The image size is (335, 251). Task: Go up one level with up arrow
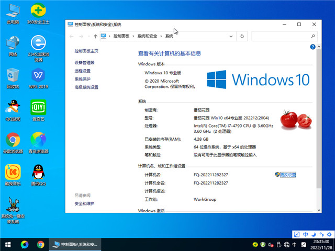(95, 36)
